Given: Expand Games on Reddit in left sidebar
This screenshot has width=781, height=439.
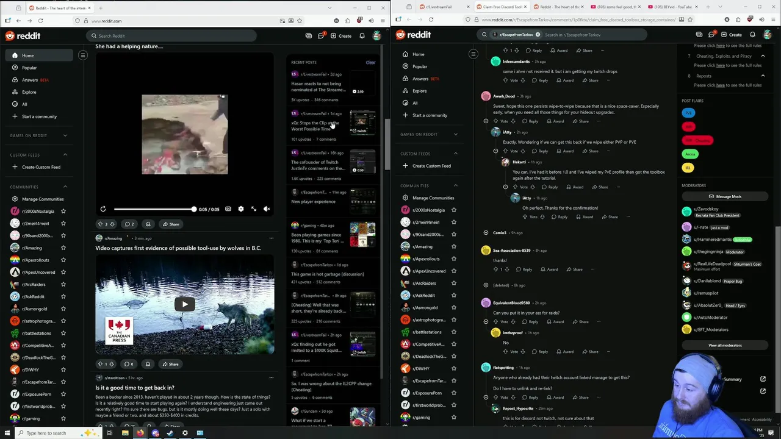Looking at the screenshot, I should 65,135.
